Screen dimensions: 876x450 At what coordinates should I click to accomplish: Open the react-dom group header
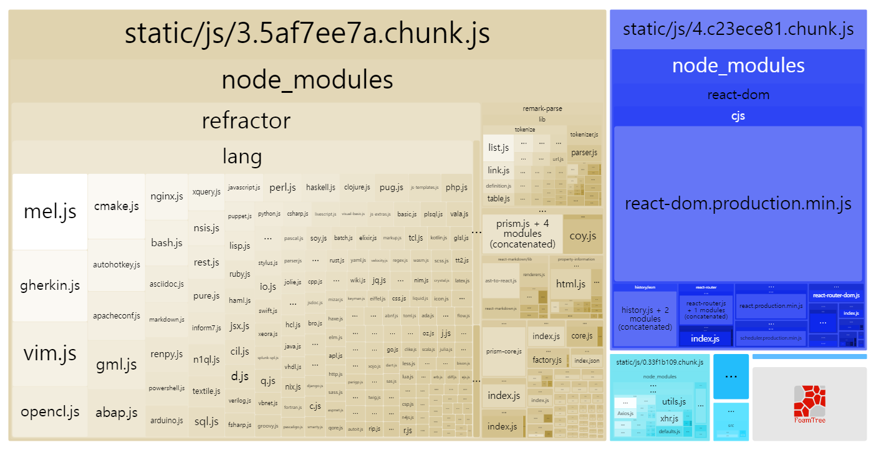coord(738,95)
